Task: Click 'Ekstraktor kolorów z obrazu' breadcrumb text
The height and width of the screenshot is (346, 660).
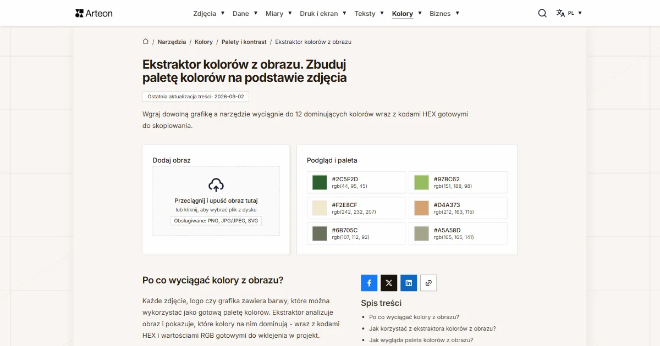Action: 313,42
